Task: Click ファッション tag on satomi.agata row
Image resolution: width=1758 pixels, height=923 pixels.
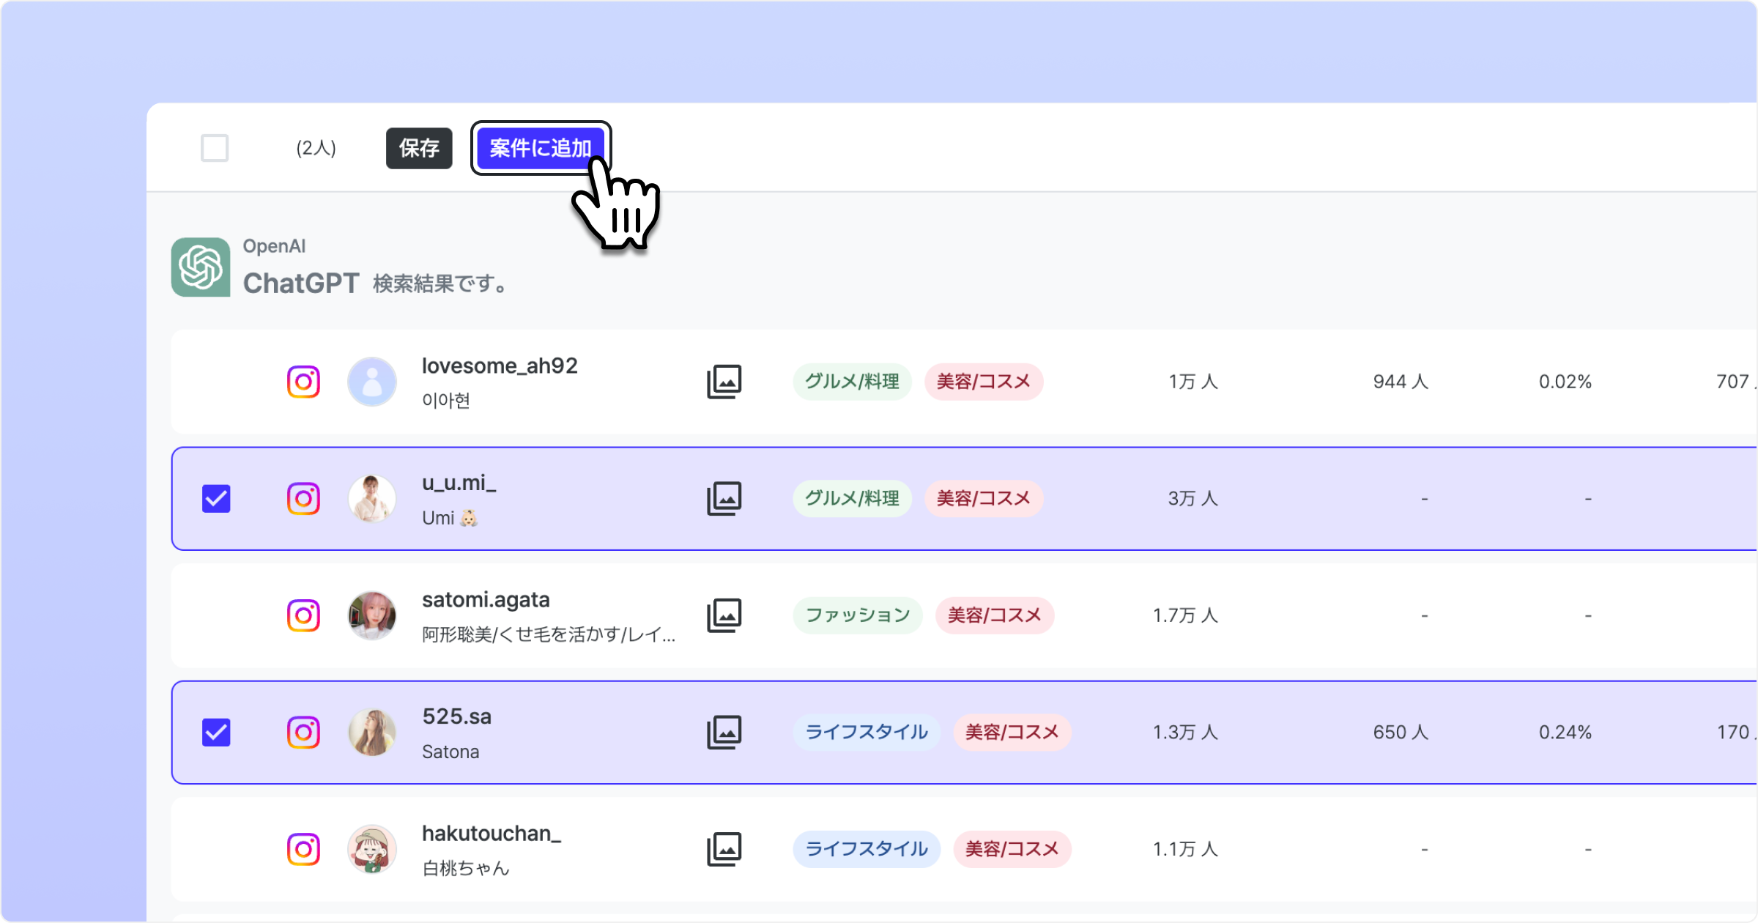Action: pos(857,615)
